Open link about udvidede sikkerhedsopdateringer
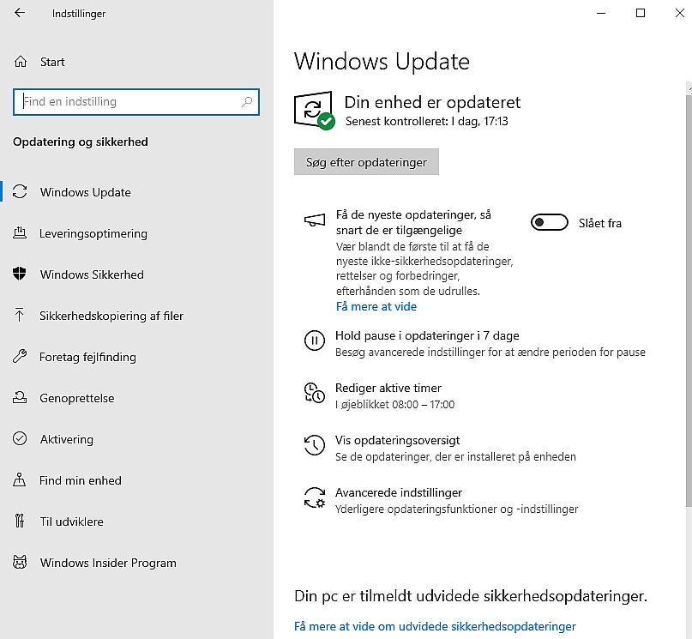The width and height of the screenshot is (692, 639). click(435, 626)
